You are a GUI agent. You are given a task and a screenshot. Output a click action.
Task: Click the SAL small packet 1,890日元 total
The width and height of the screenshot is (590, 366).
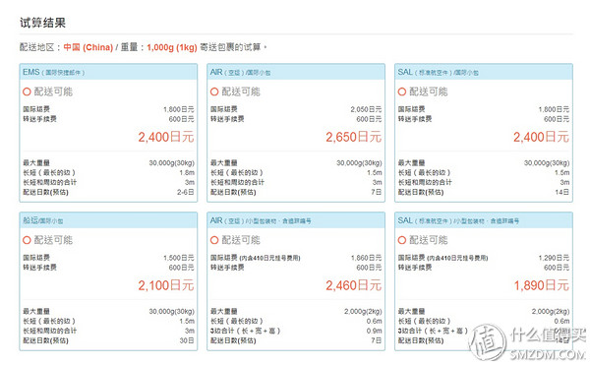542,285
